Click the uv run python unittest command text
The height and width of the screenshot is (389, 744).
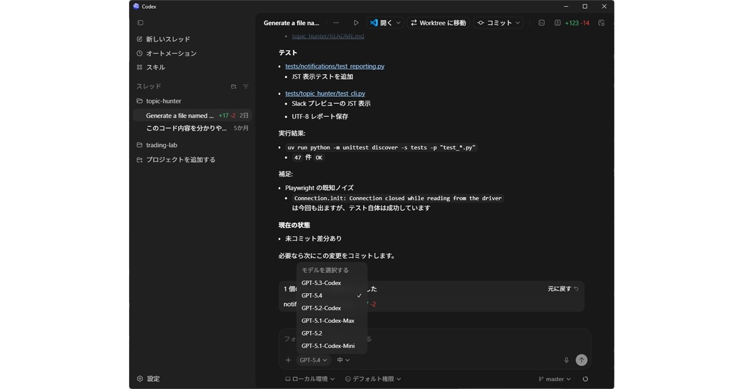(x=381, y=147)
